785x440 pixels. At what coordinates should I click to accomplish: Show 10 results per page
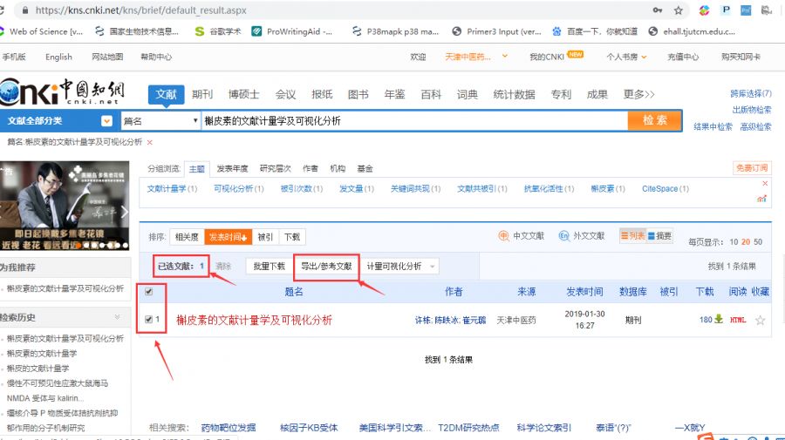click(x=734, y=242)
